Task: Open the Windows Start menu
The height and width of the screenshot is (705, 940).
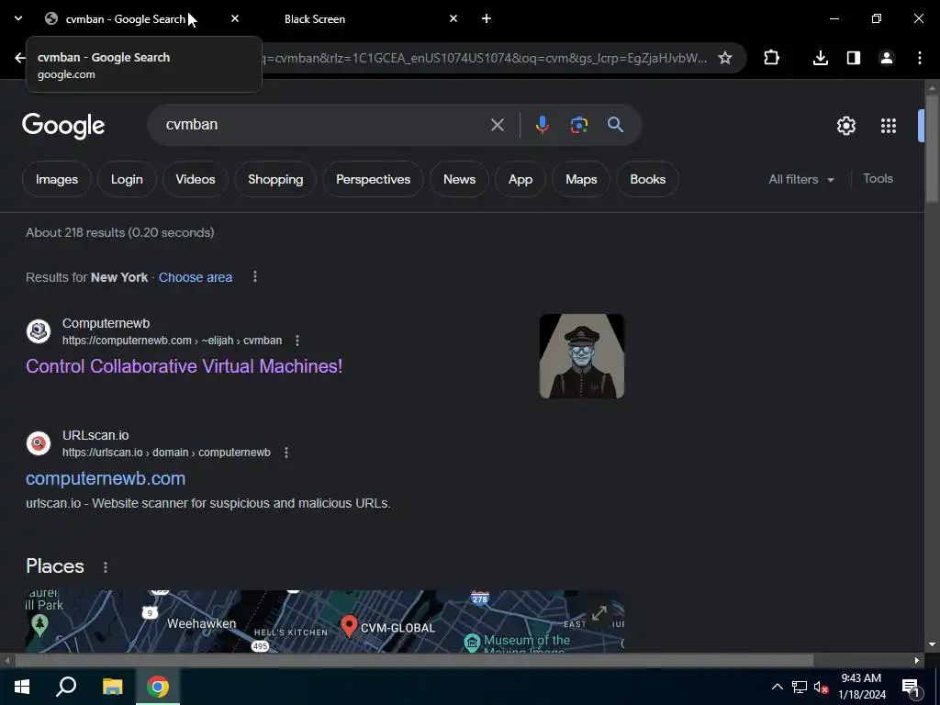Action: [x=22, y=687]
